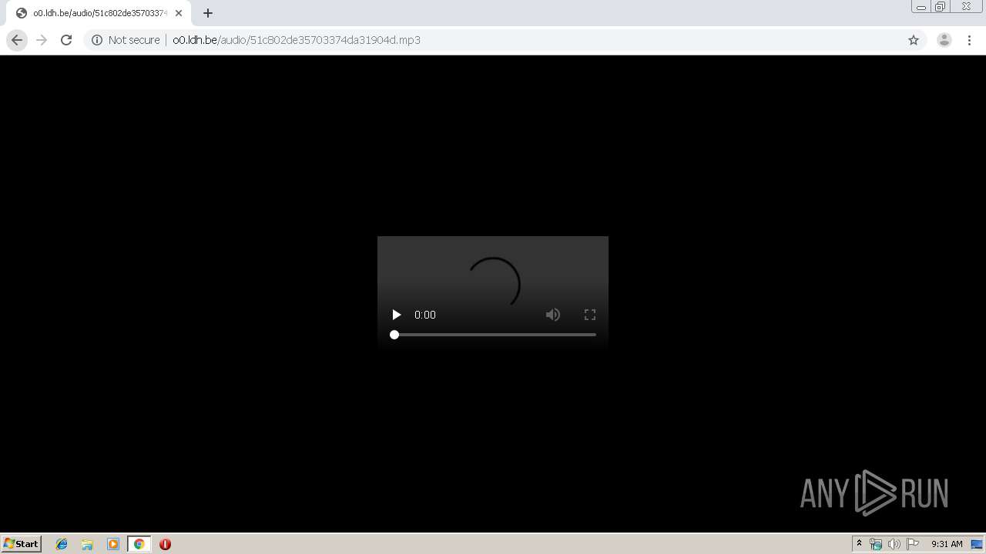Minimize the Chrome window
Image resolution: width=986 pixels, height=554 pixels.
point(921,7)
